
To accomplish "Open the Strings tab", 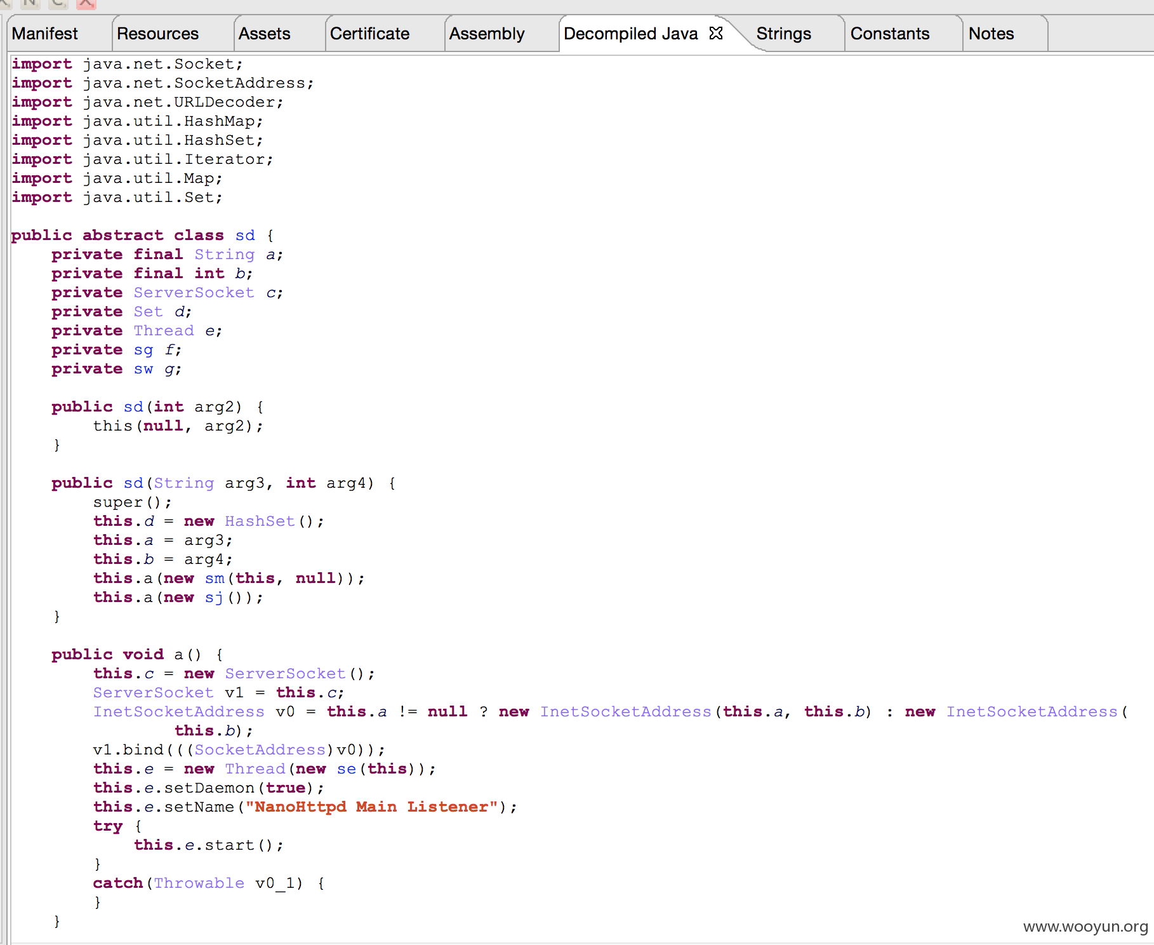I will click(784, 34).
